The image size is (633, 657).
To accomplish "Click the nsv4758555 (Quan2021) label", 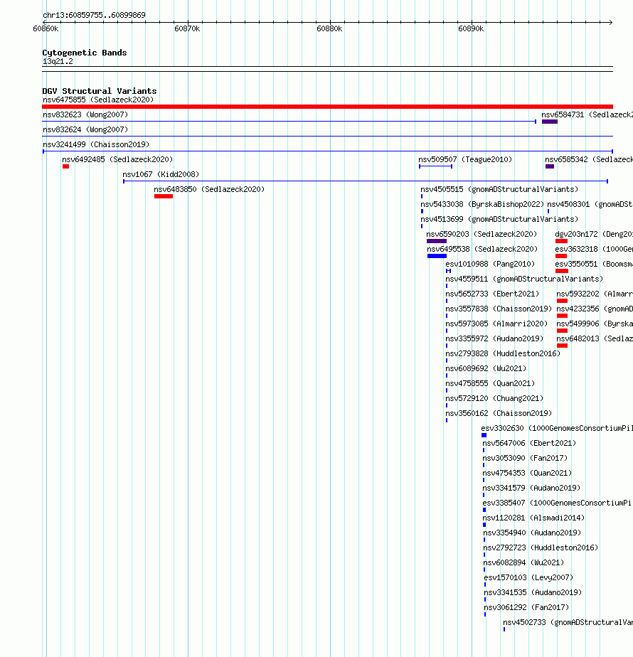I will (490, 384).
